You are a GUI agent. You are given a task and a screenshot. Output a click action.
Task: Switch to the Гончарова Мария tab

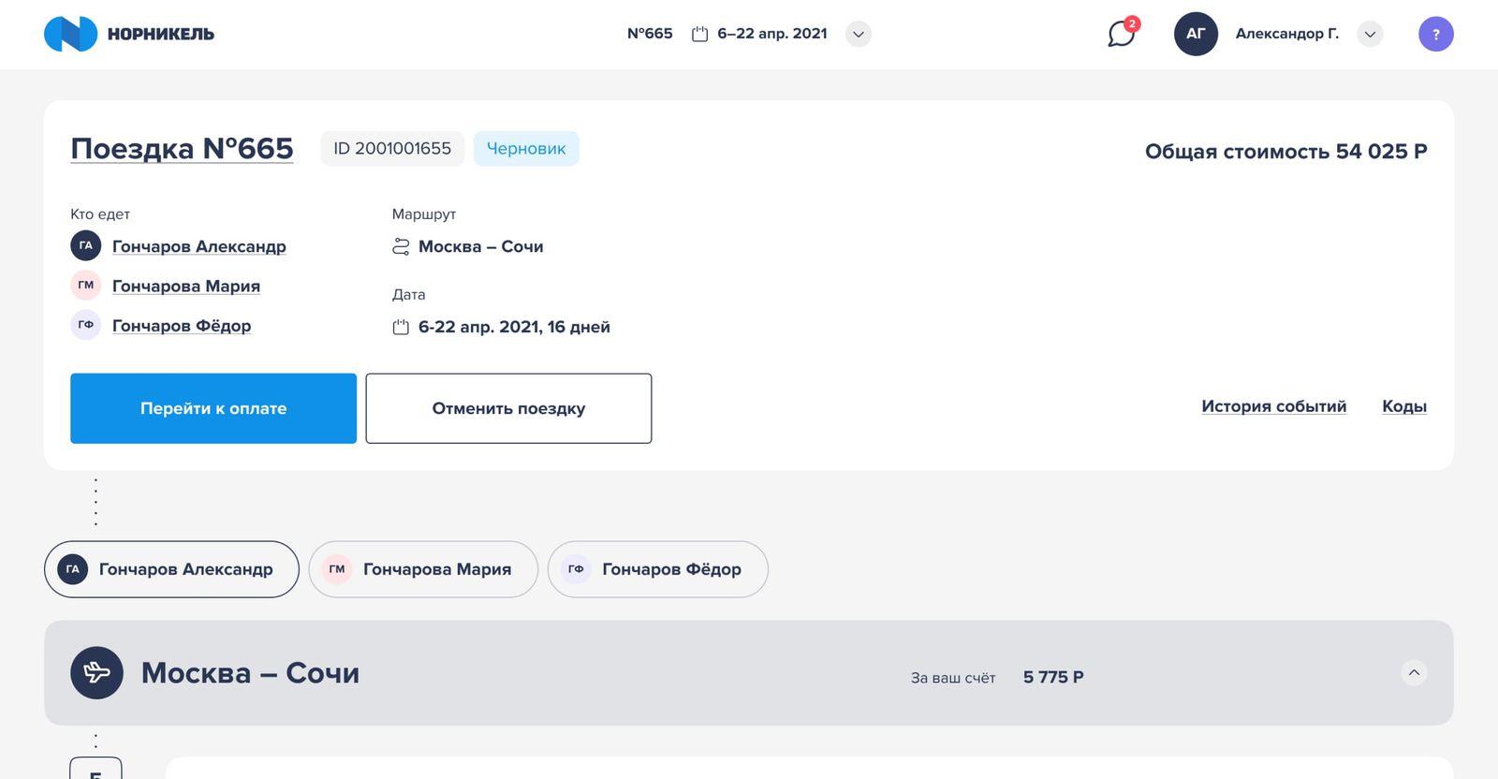[423, 569]
